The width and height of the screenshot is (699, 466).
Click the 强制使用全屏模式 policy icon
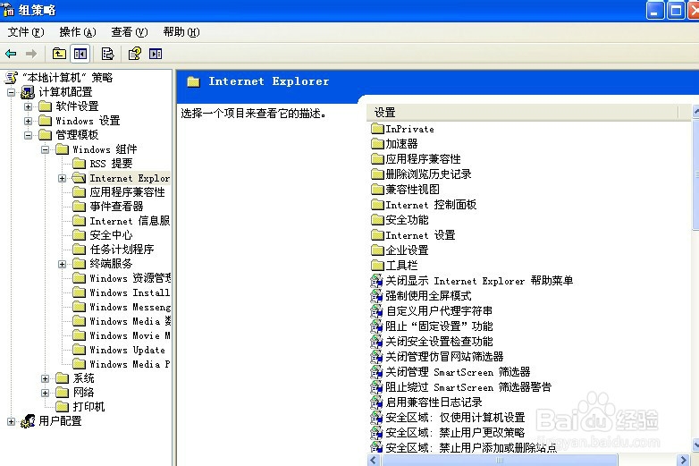point(376,296)
